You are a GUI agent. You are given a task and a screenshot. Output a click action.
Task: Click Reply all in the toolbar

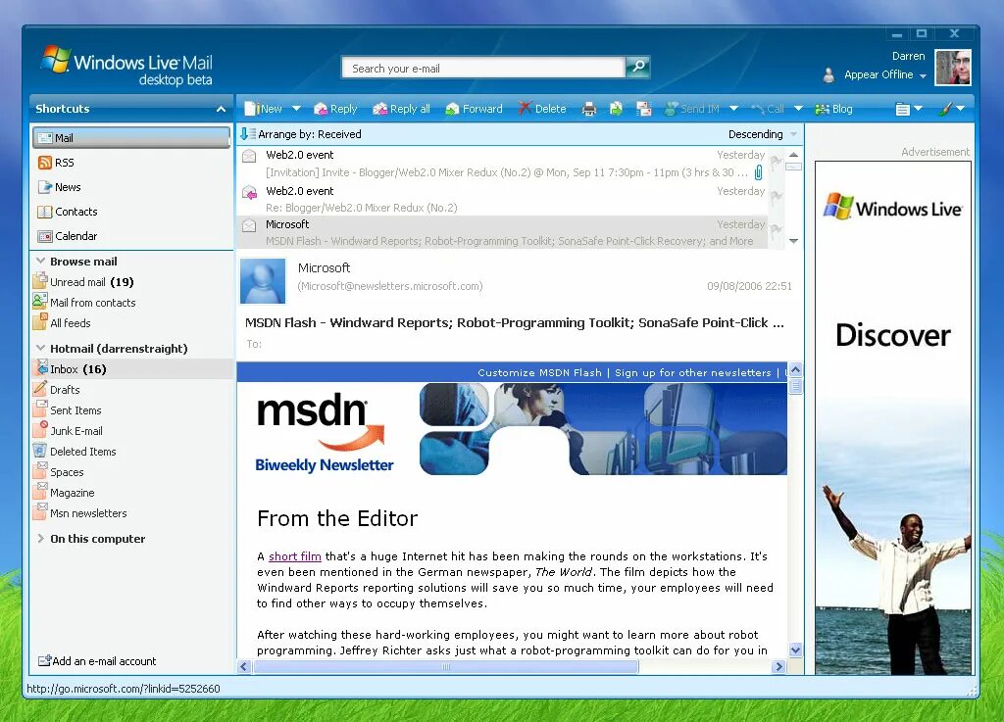point(401,109)
